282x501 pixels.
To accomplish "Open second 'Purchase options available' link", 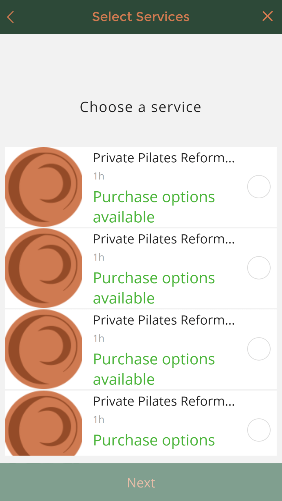I will pyautogui.click(x=154, y=288).
